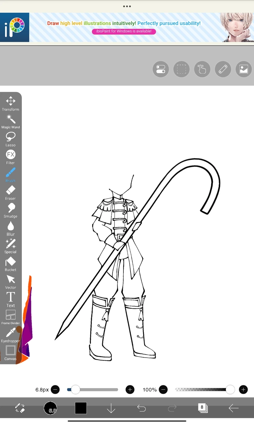
Task: Select the Text tool
Action: 10,300
